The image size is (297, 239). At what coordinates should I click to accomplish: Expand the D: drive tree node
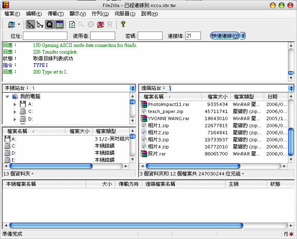pyautogui.click(x=15, y=119)
